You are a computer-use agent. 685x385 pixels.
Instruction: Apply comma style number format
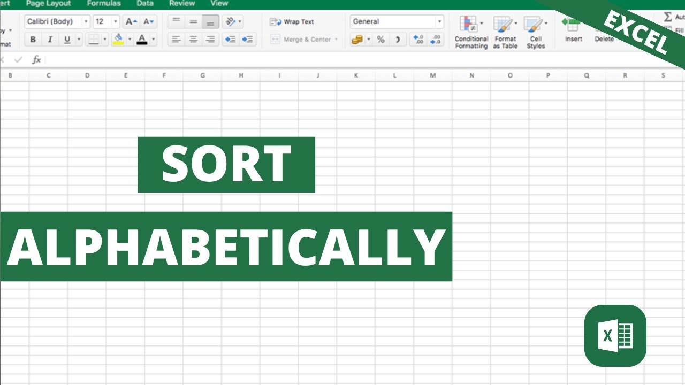click(397, 40)
